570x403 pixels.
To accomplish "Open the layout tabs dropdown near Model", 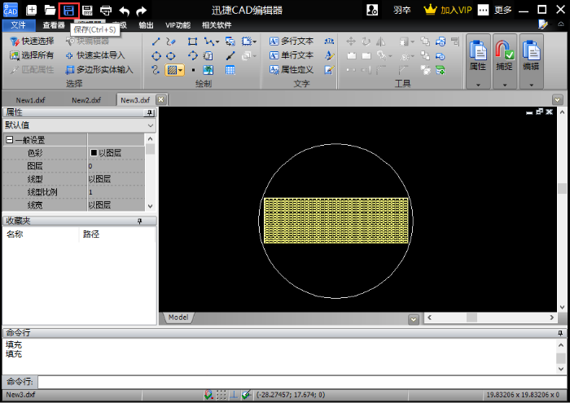I will tap(414, 319).
